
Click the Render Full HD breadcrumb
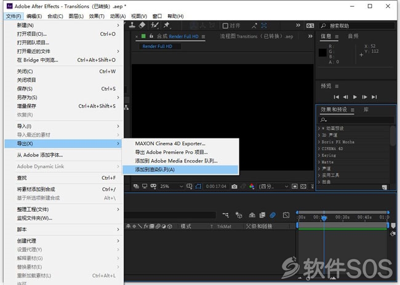click(x=158, y=46)
